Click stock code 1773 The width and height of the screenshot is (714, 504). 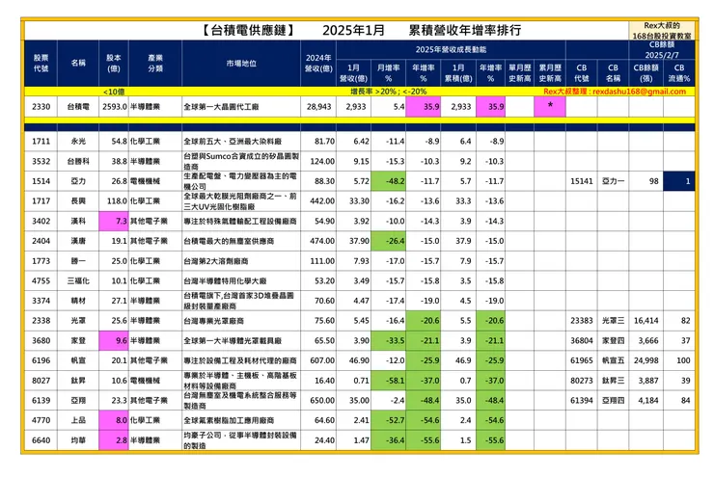point(41,260)
